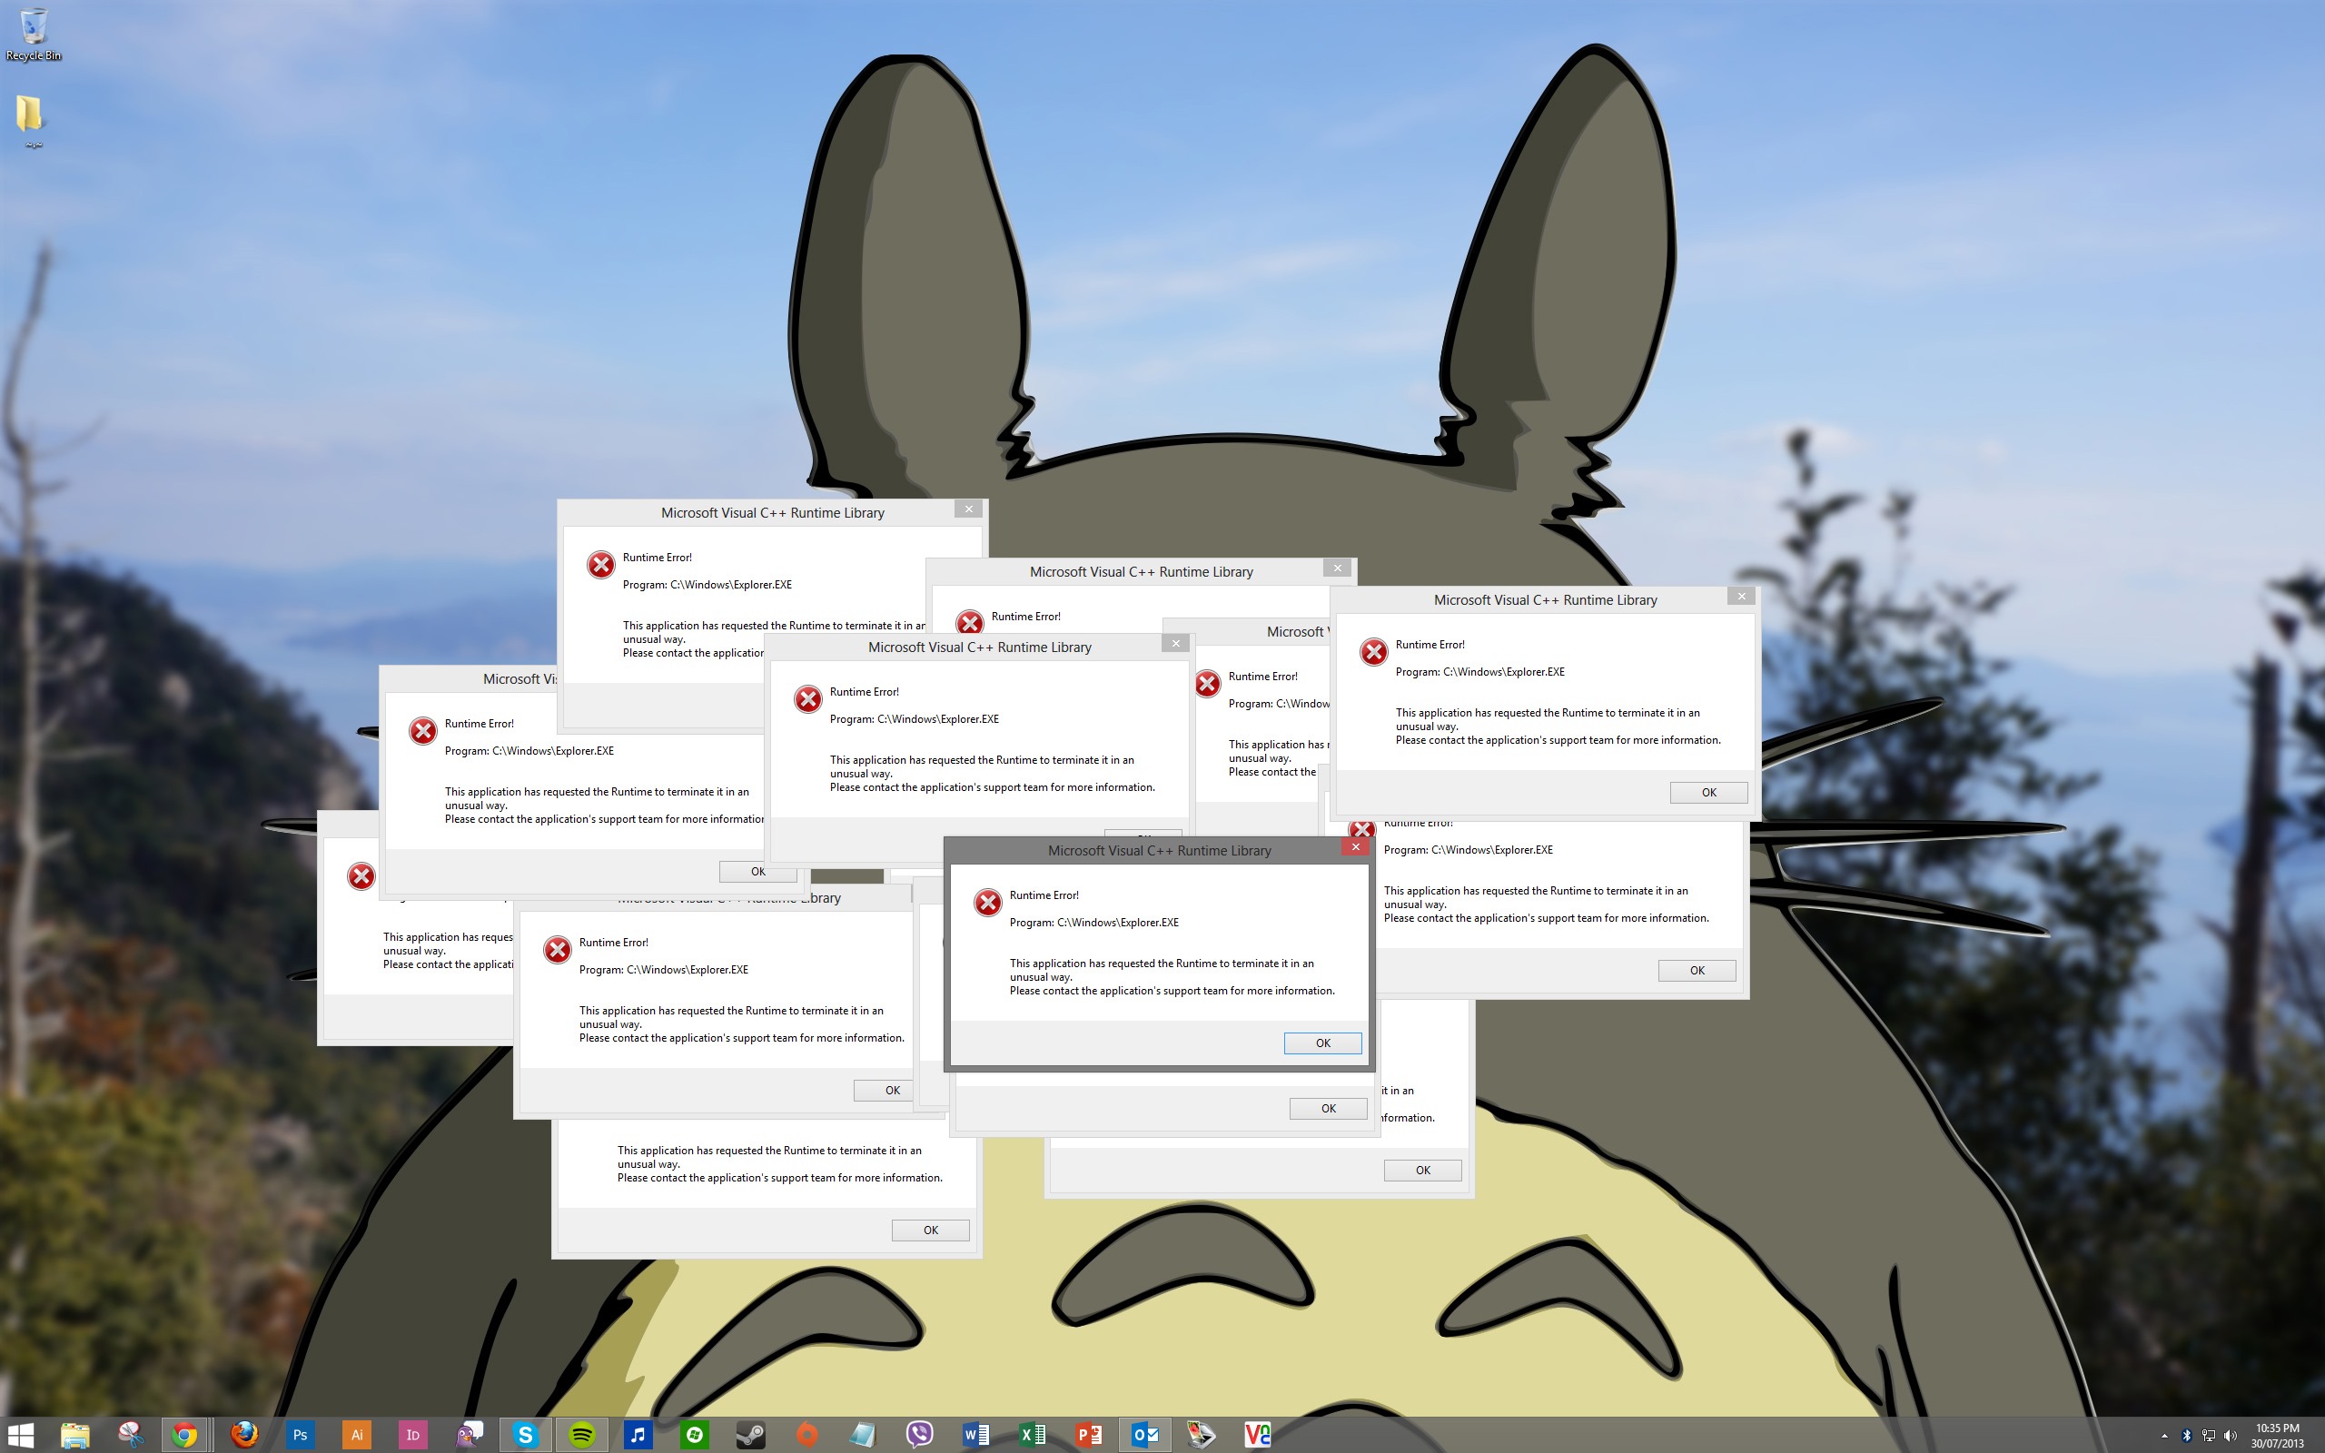The width and height of the screenshot is (2325, 1453).
Task: Click OK in the bottom-left dialog without title bar
Action: (931, 1230)
